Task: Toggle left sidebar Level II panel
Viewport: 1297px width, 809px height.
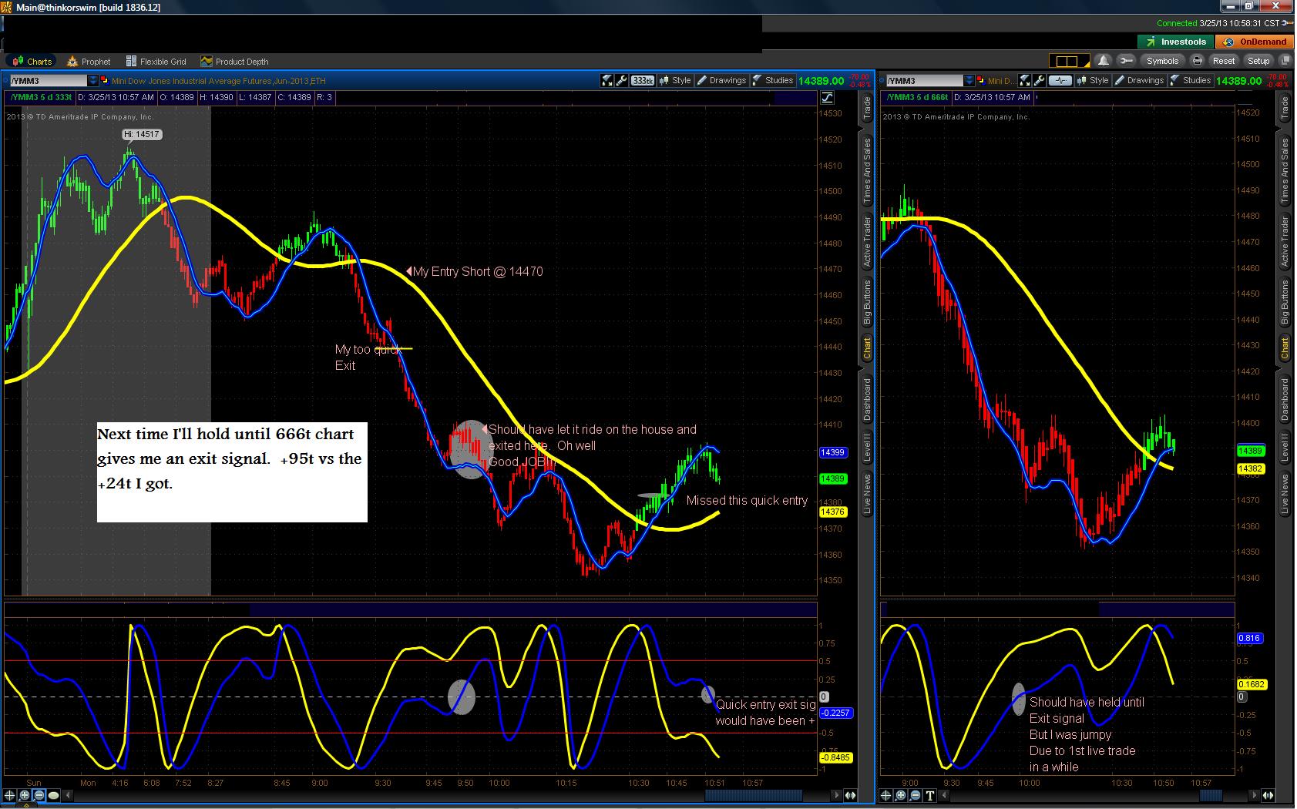Action: [x=867, y=448]
